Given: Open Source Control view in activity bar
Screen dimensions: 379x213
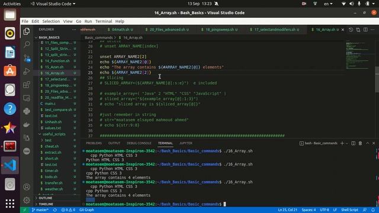Looking at the screenshot, I should pos(27,58).
